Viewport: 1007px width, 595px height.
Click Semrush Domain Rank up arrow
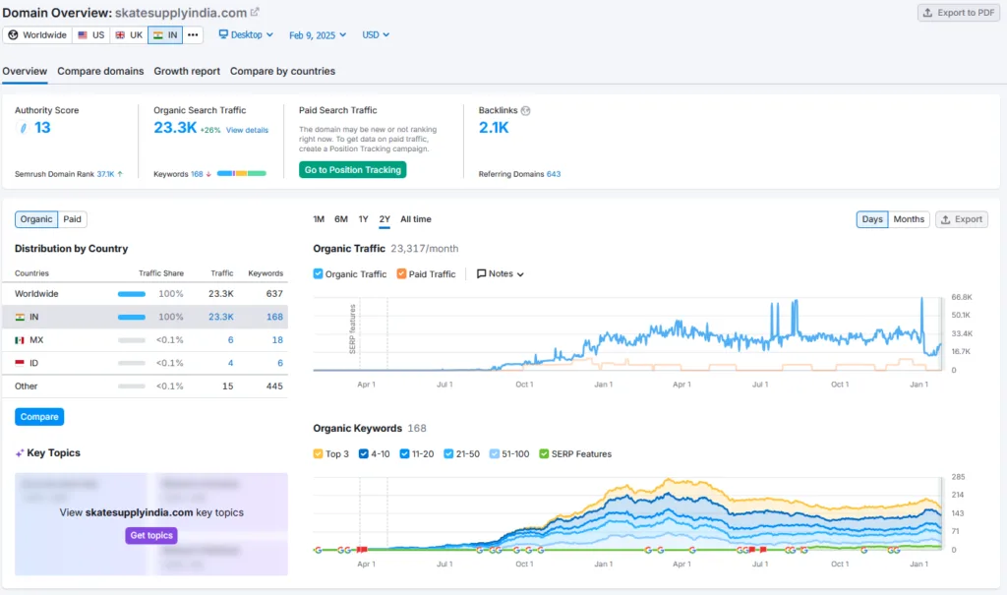coord(120,174)
